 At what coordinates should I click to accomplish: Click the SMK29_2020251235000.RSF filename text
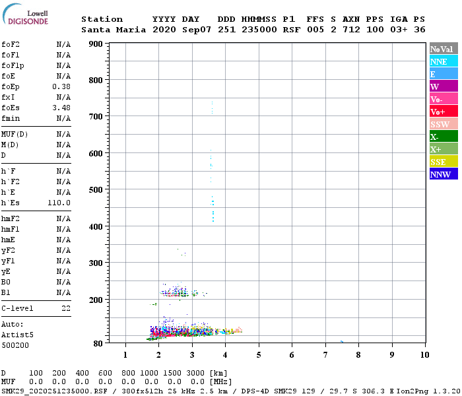(55, 391)
